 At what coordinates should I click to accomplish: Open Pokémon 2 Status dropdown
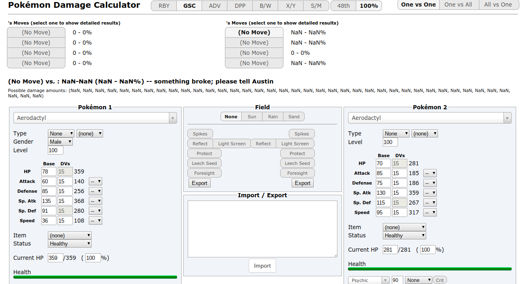404,235
